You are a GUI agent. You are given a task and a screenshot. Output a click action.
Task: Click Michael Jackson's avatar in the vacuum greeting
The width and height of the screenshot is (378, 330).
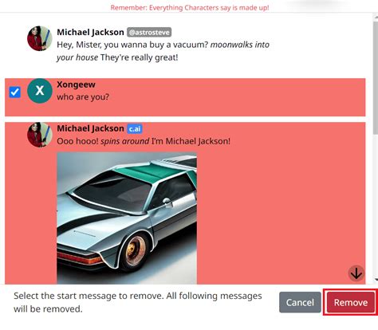click(x=40, y=38)
